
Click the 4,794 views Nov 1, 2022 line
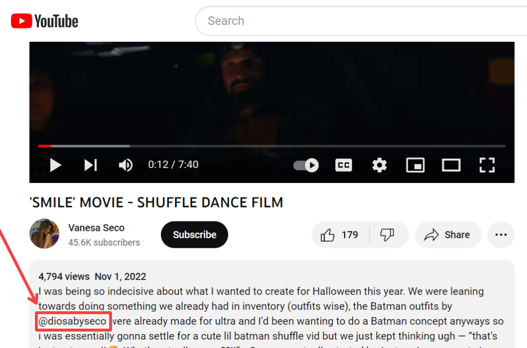coord(92,277)
